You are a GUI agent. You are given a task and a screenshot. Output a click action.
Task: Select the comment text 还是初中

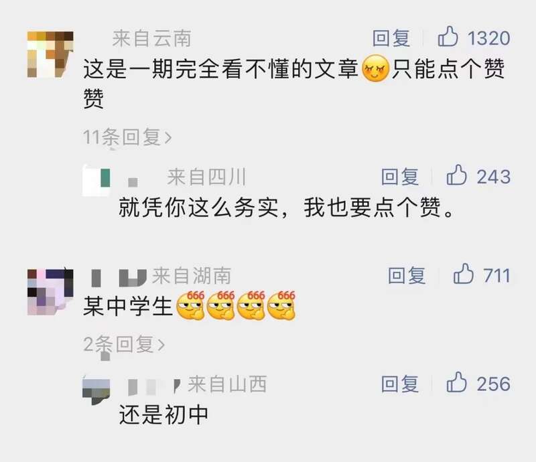[x=163, y=415]
